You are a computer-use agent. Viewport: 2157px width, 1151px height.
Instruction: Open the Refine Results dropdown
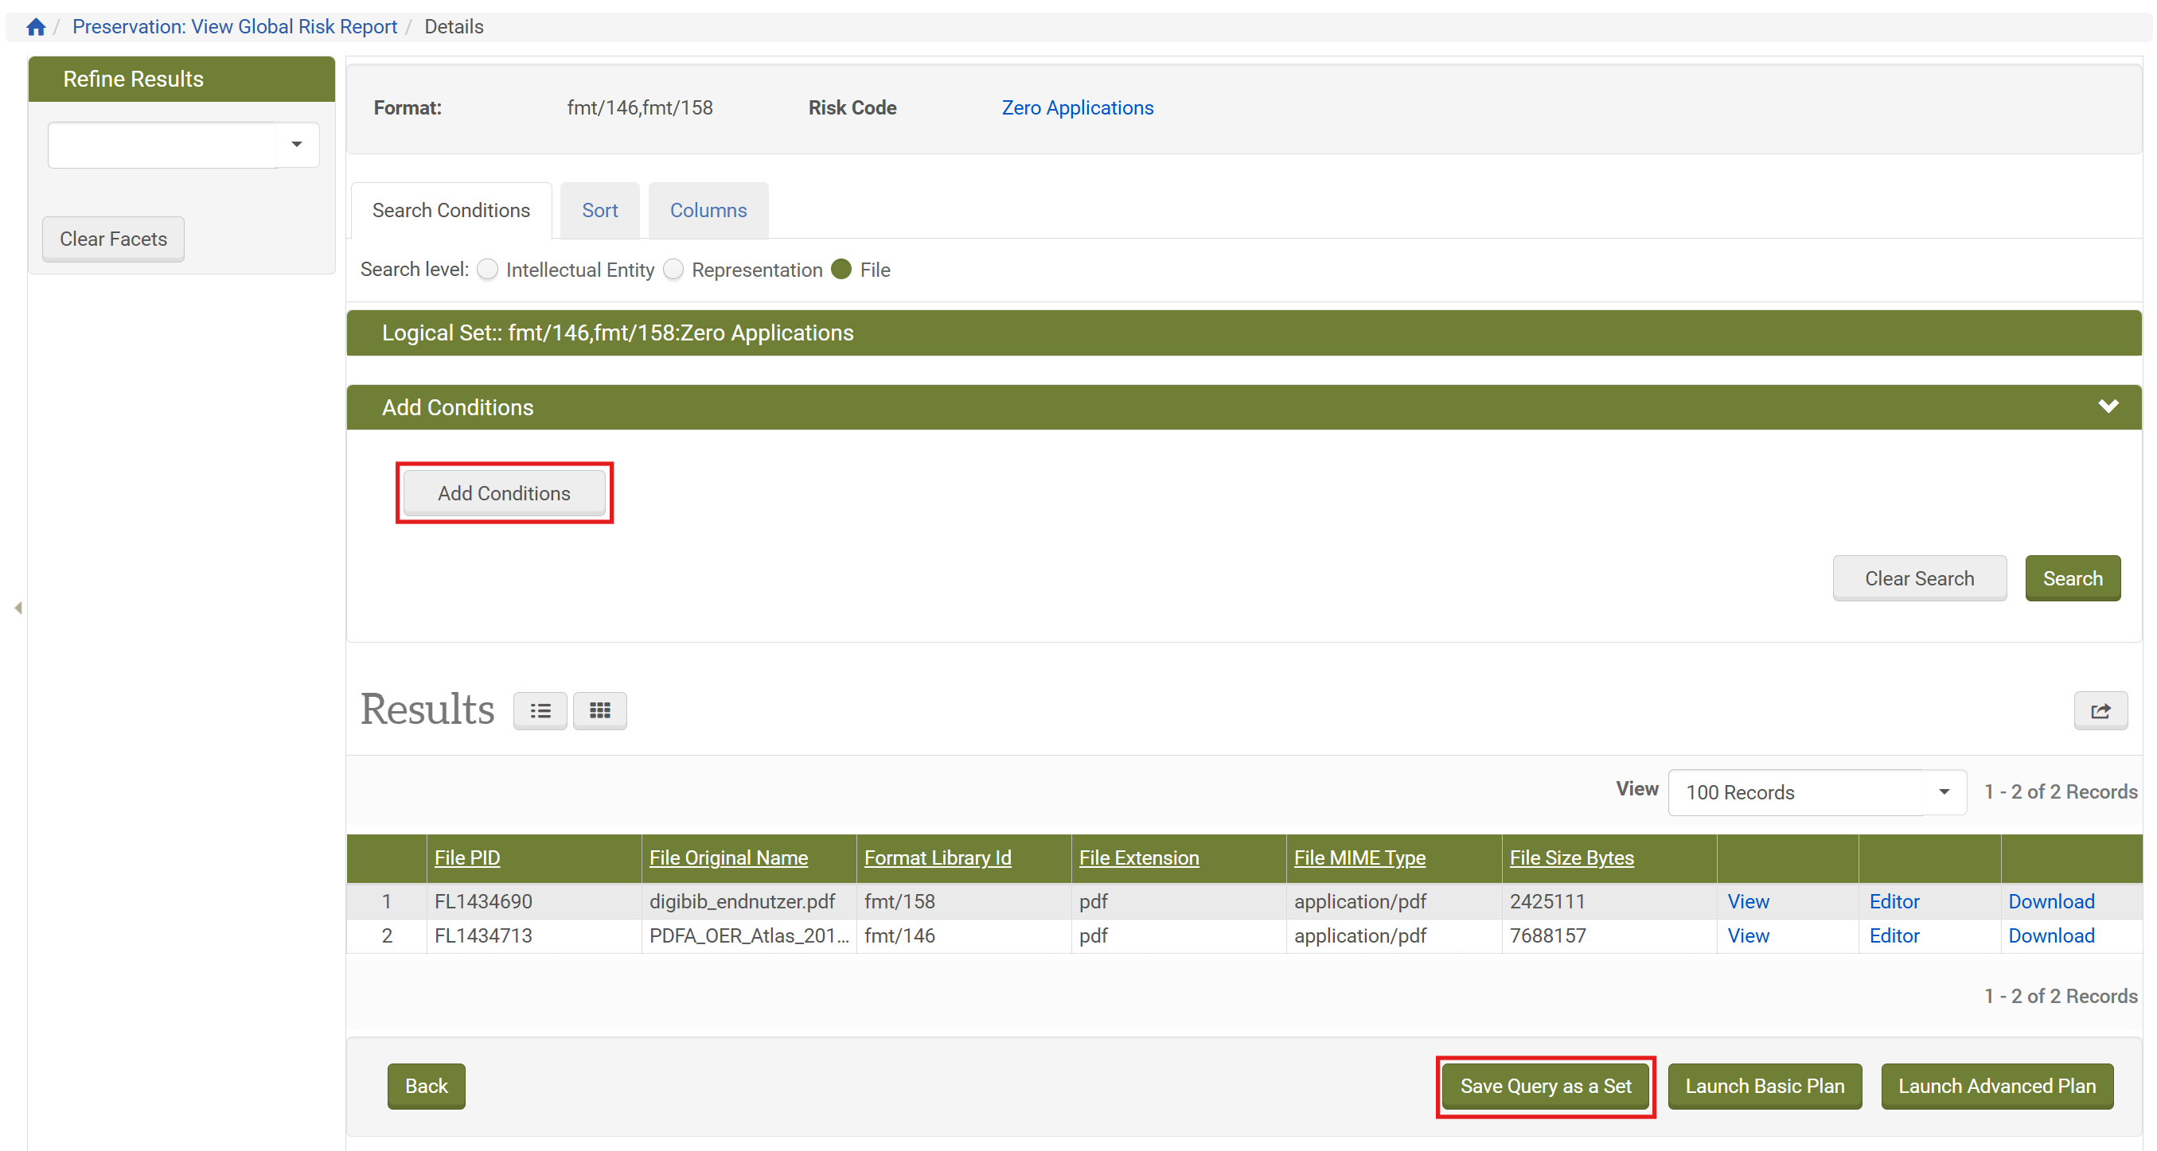(x=296, y=145)
